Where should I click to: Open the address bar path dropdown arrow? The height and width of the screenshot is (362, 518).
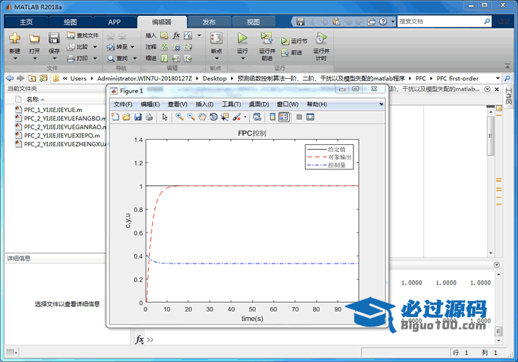coord(498,78)
